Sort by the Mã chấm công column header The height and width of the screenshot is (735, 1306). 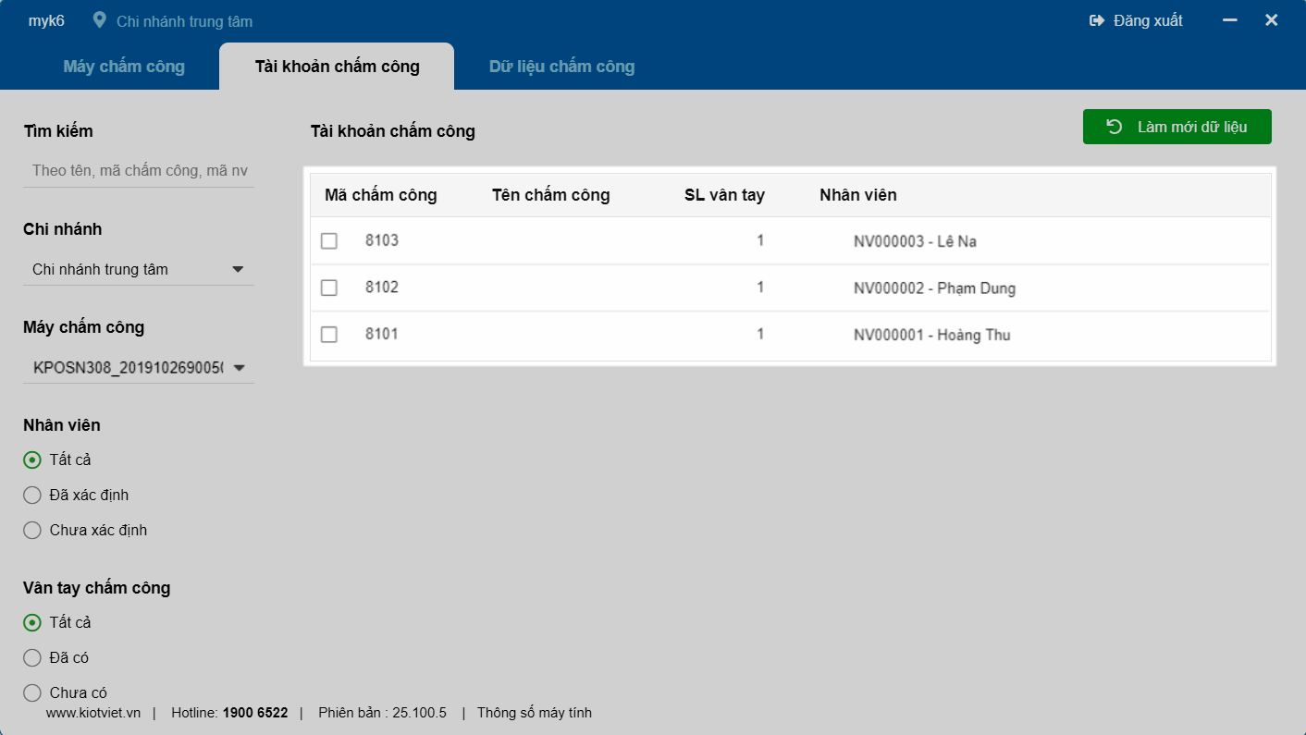coord(381,195)
